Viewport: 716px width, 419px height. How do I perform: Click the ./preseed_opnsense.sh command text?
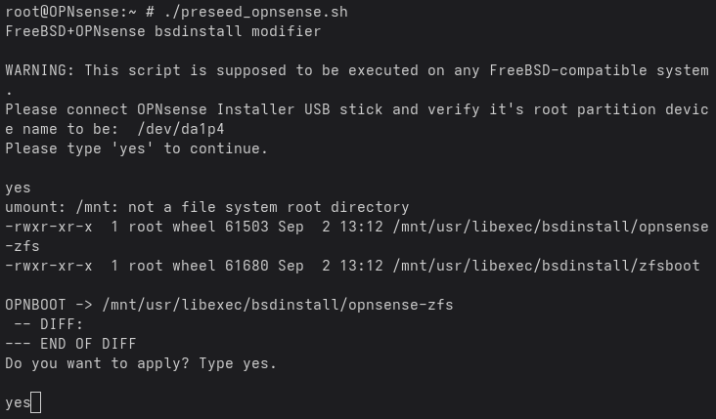pyautogui.click(x=255, y=12)
